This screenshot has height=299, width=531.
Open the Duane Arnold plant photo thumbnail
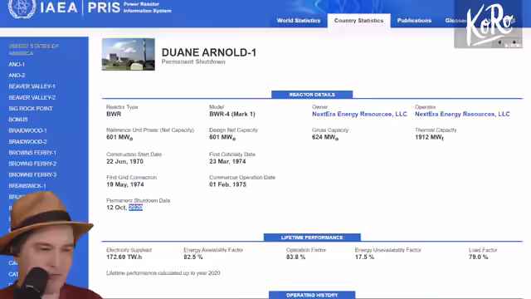[129, 54]
